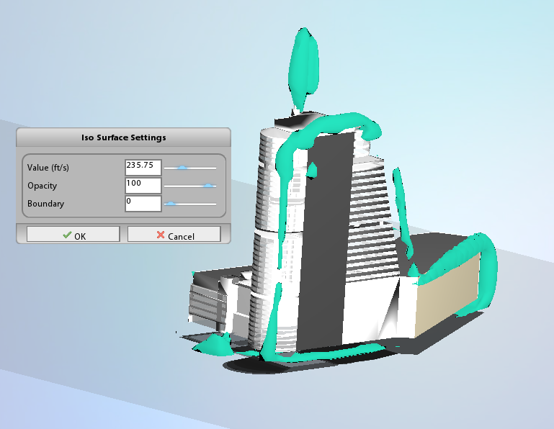Select the 'Boundary' label text
This screenshot has width=554, height=429.
point(45,204)
